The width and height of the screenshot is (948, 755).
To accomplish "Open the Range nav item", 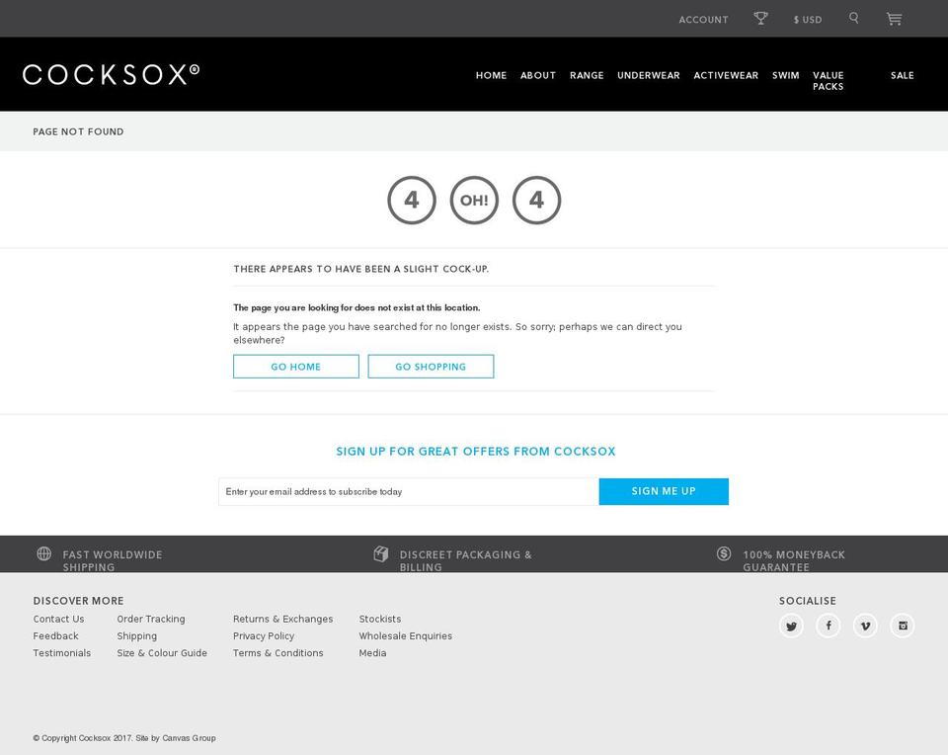I will 587,75.
